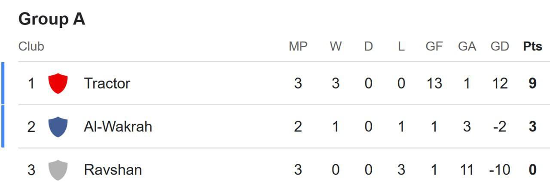Open the Ravshan club link

click(113, 170)
